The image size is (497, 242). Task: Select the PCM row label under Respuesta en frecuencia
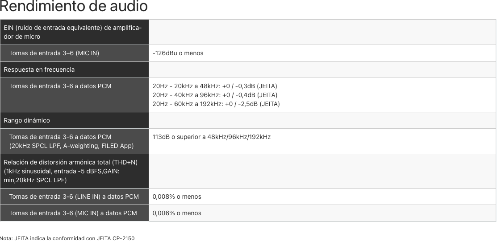click(x=60, y=86)
